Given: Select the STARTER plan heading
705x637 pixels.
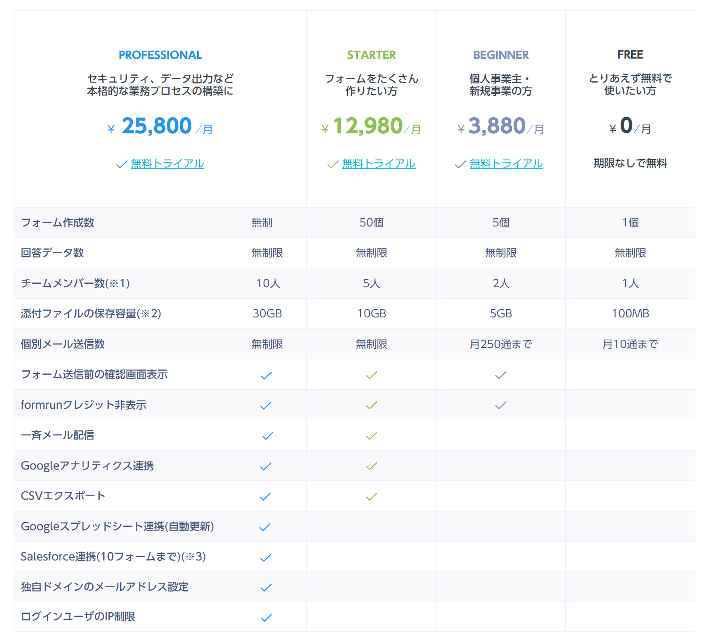Looking at the screenshot, I should tap(371, 55).
